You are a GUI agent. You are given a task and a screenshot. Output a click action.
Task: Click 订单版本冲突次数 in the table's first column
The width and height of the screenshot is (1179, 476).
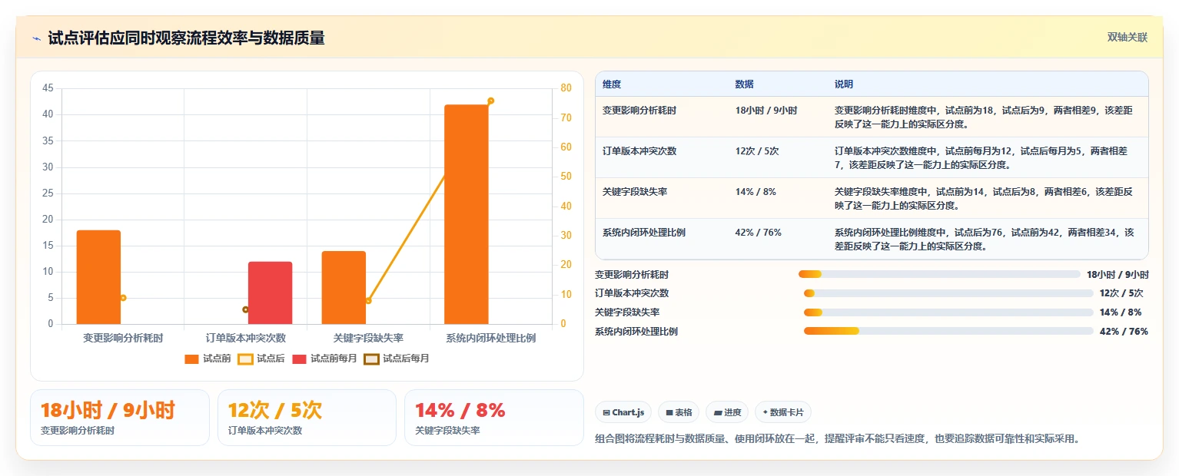point(639,151)
